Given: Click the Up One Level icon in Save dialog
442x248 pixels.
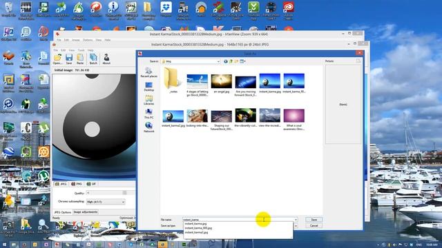Looking at the screenshot, I should click(x=231, y=61).
